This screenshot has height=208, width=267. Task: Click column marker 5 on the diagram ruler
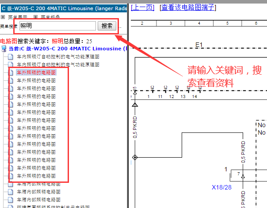[x=227, y=23]
